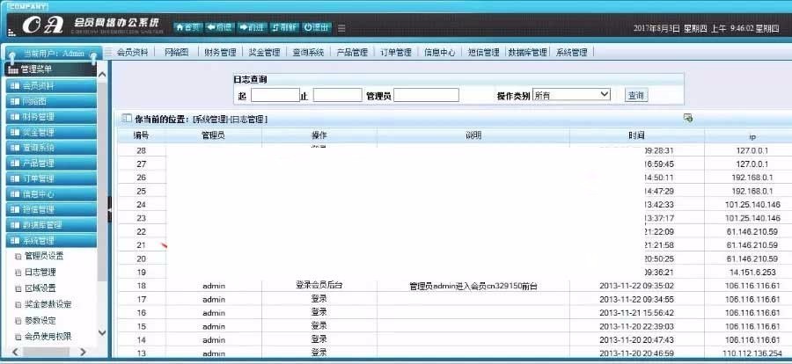Click the 前进 forward button
This screenshot has width=792, height=364.
coord(252,27)
